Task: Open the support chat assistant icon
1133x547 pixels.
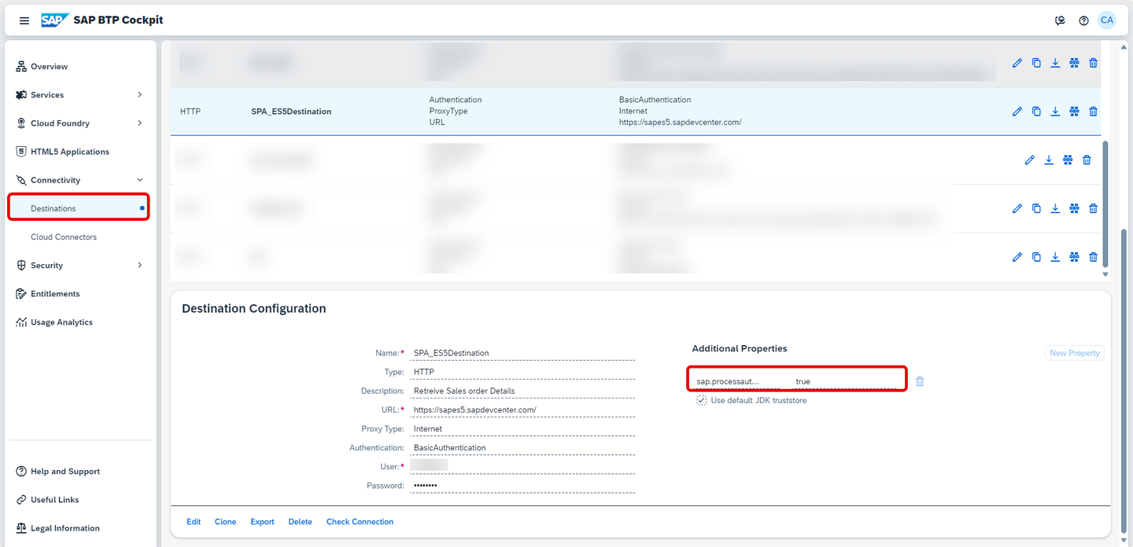Action: pos(1061,20)
